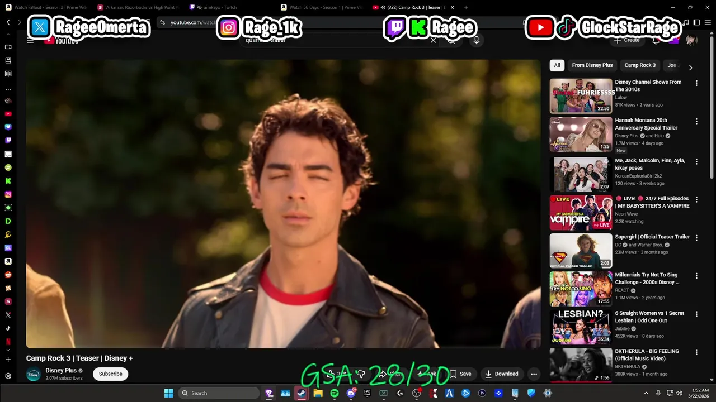Open the YouTube guide hamburger menu

(x=30, y=40)
